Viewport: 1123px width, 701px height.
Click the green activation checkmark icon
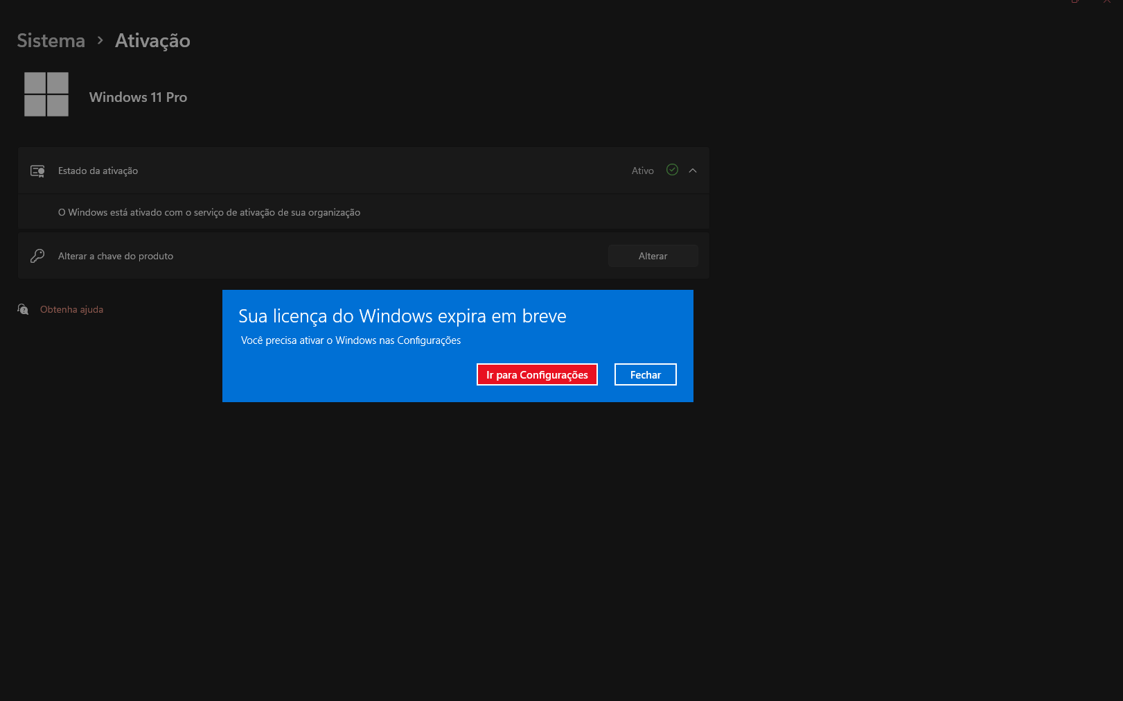pos(672,170)
